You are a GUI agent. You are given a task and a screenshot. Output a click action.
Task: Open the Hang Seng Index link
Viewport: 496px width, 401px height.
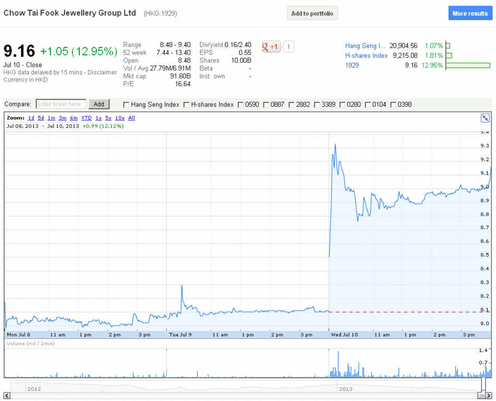point(365,46)
